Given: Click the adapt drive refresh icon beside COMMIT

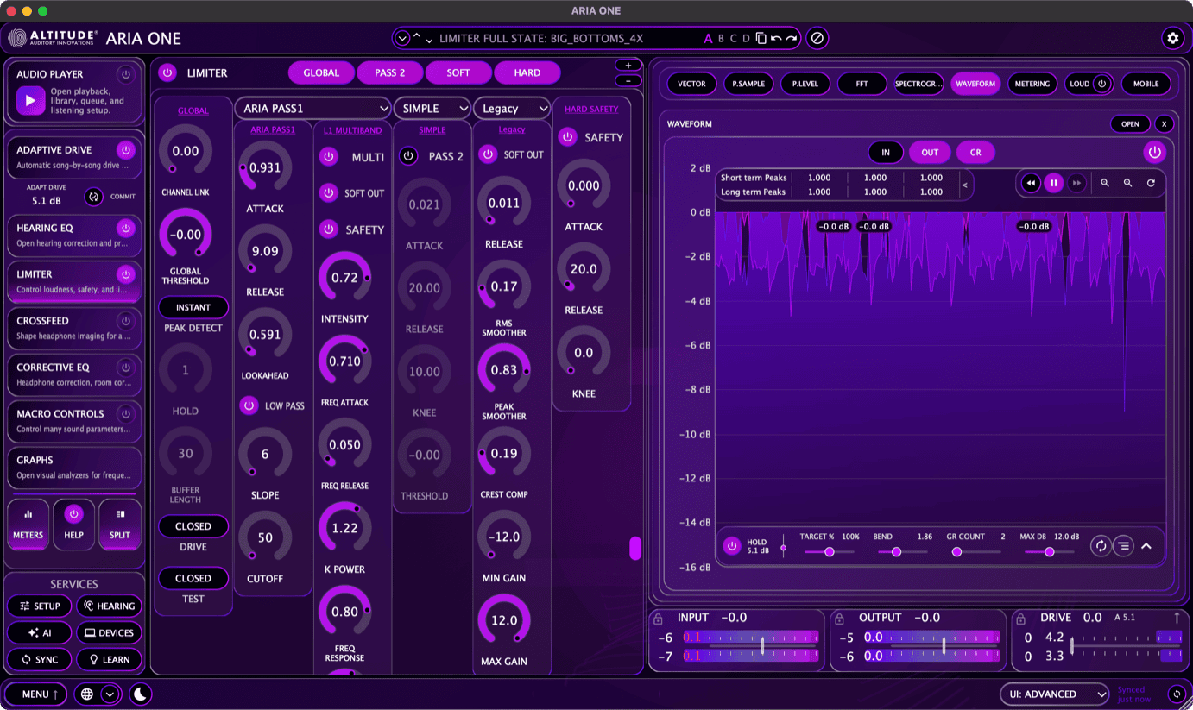Looking at the screenshot, I should tap(93, 197).
